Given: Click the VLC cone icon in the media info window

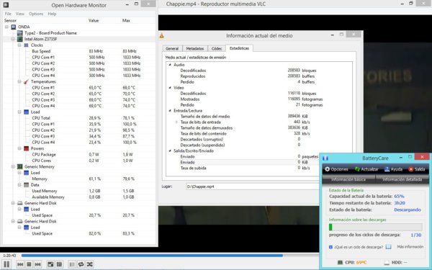Looking at the screenshot, I should [x=162, y=35].
